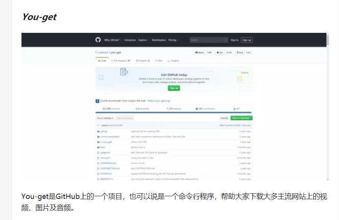The width and height of the screenshot is (339, 220).
Task: Open the you-get repository name link
Action: 116,52
